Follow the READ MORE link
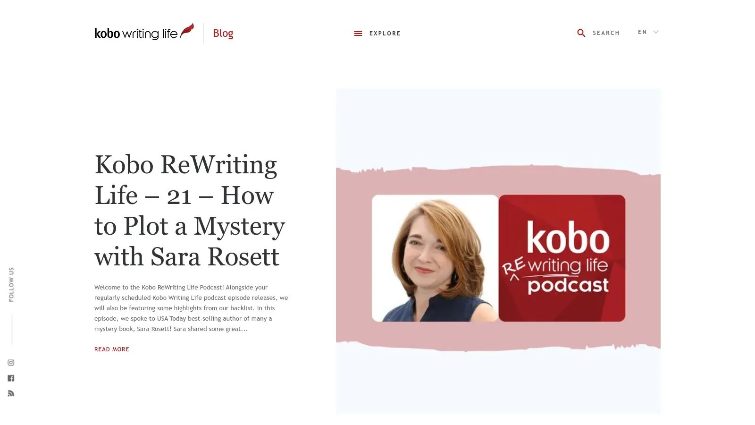 click(112, 349)
